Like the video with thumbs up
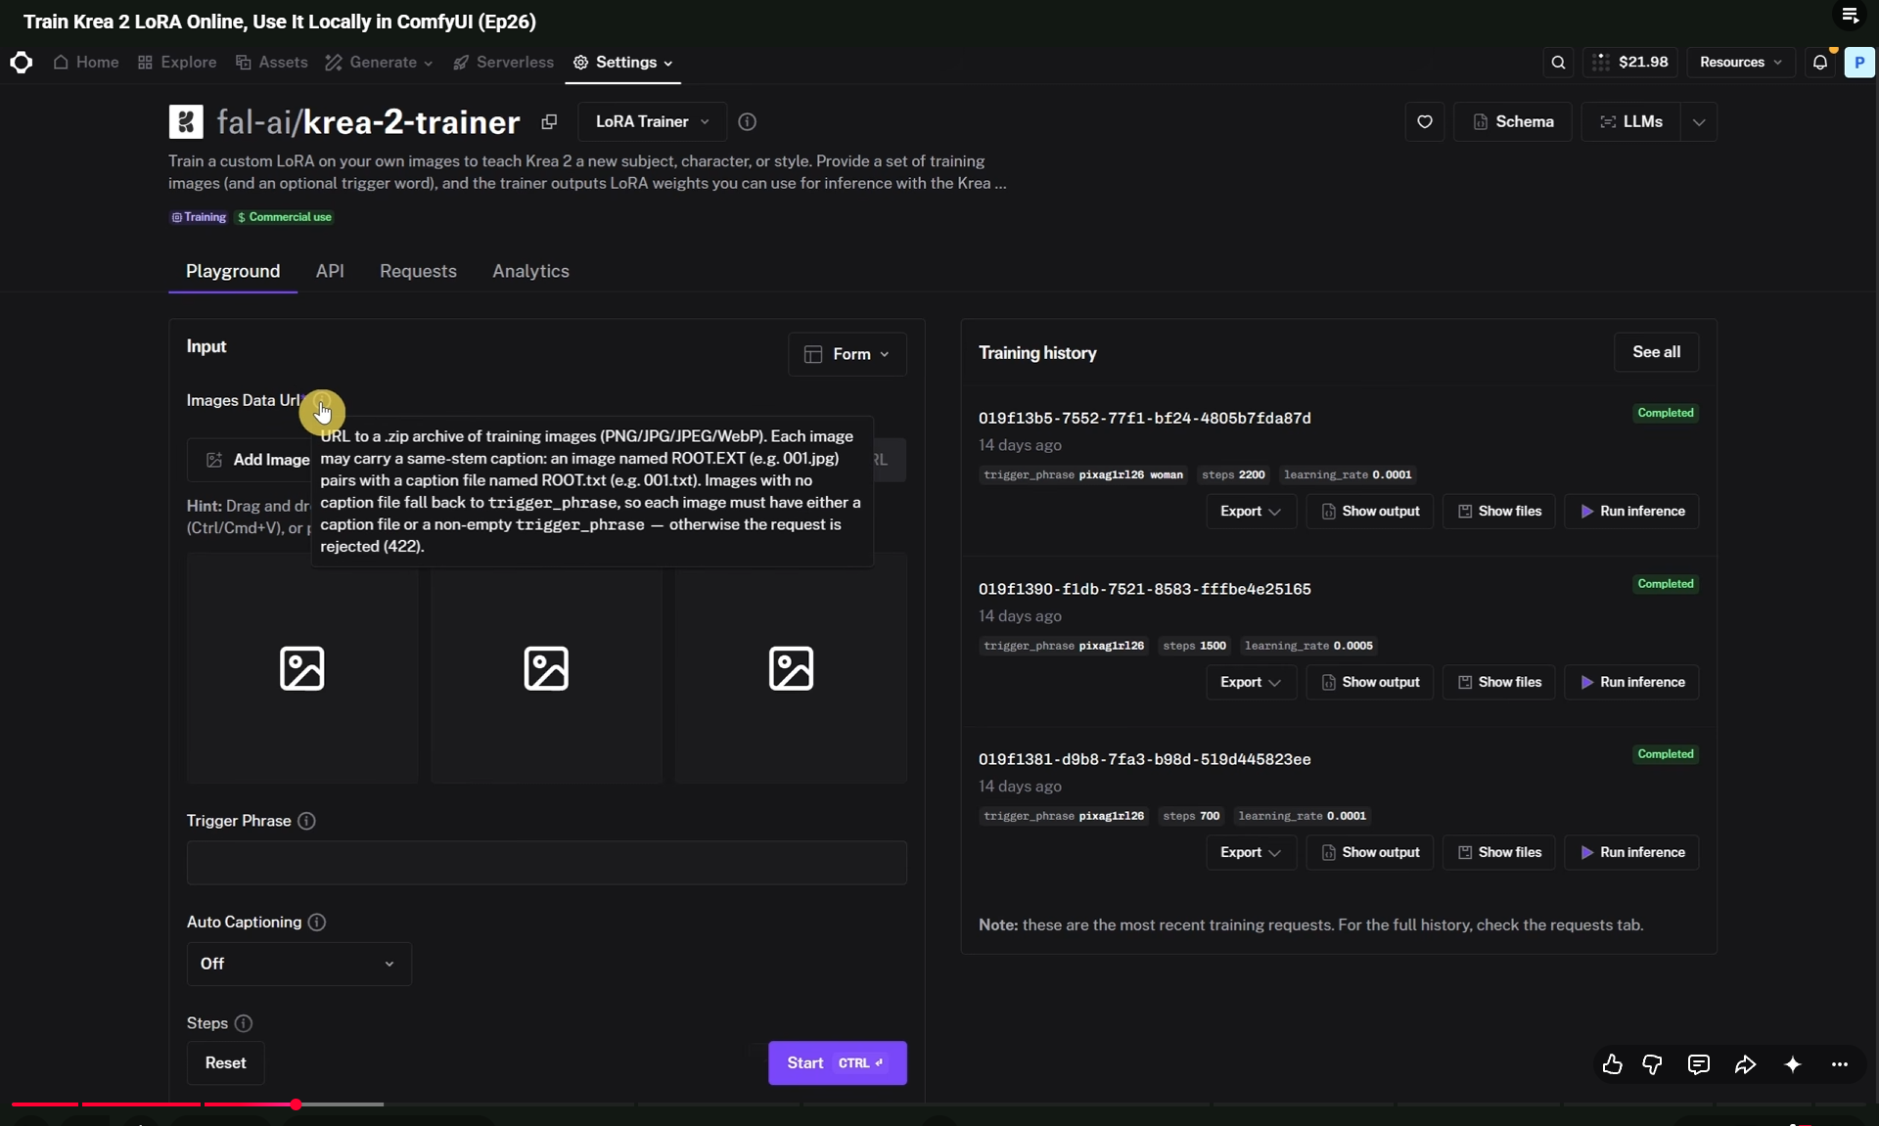Viewport: 1879px width, 1126px height. point(1613,1064)
